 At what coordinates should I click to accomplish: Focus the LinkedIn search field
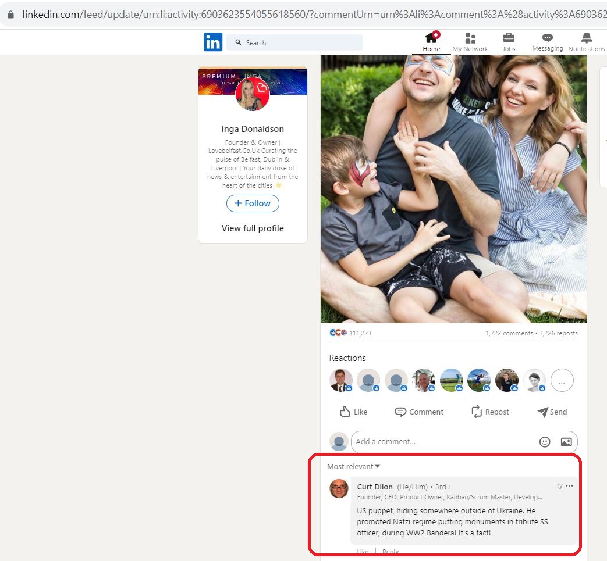294,42
